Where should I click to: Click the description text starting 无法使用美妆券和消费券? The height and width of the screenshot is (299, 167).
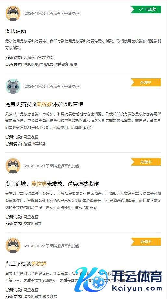coord(83,44)
